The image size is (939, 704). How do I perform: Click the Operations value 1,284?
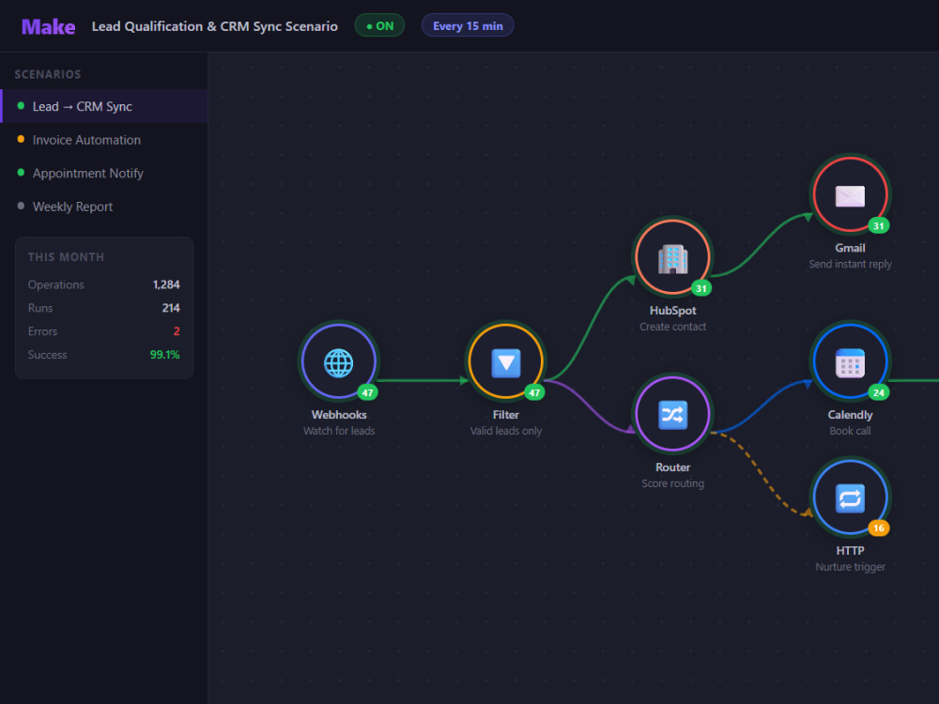pos(166,284)
